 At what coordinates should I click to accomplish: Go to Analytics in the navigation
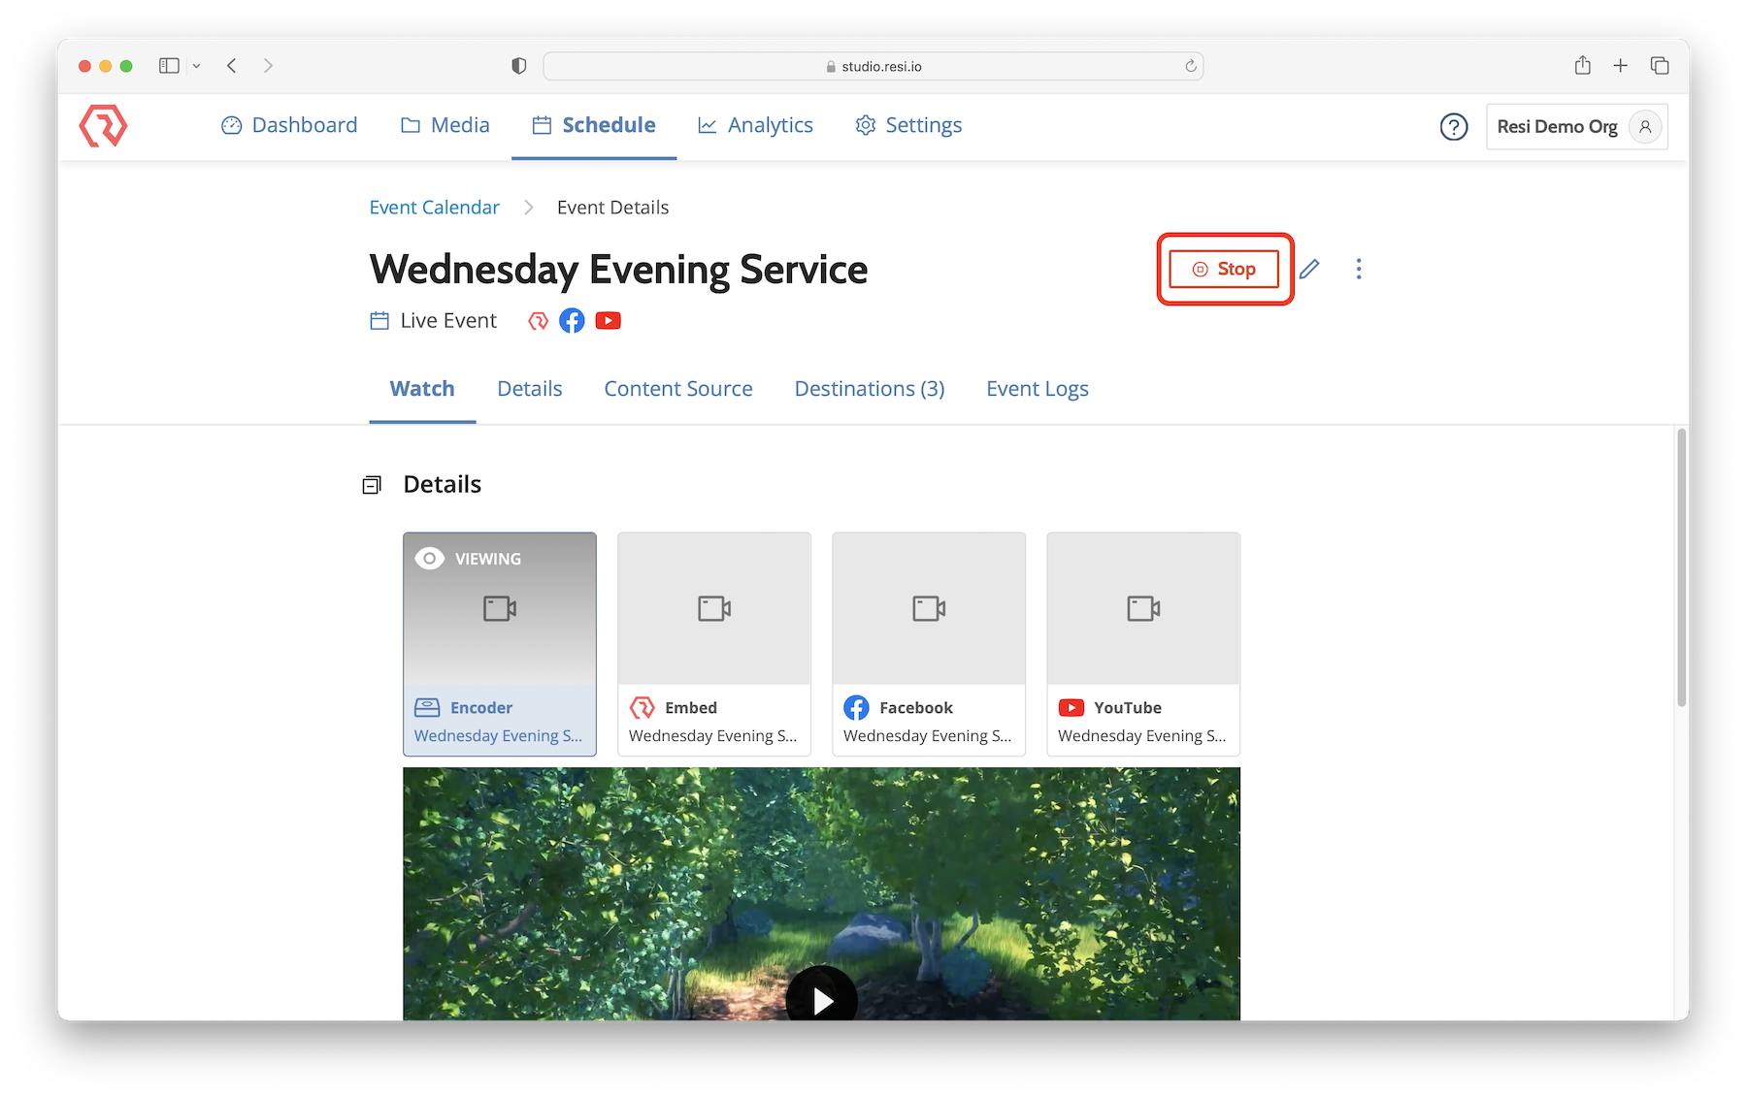pyautogui.click(x=755, y=126)
